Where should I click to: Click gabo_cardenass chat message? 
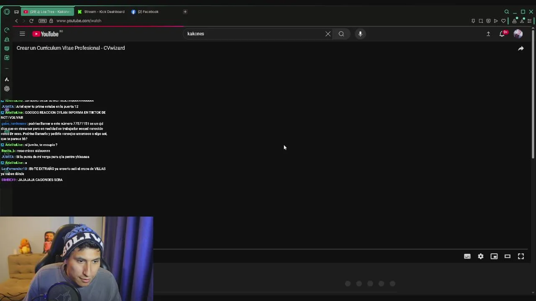tap(54, 131)
